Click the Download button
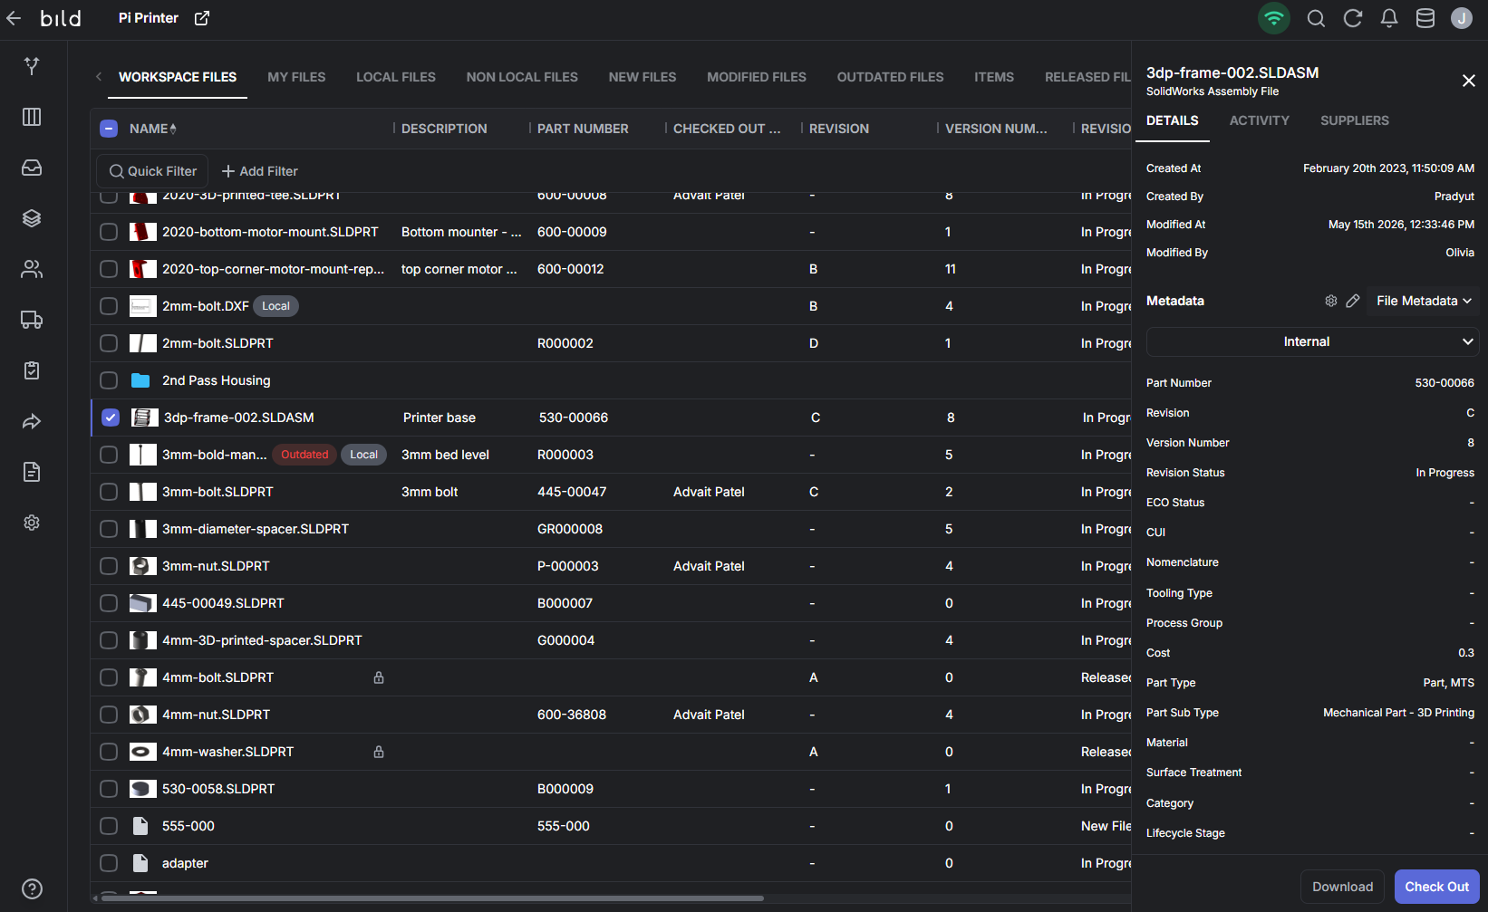The image size is (1488, 912). pos(1342,887)
